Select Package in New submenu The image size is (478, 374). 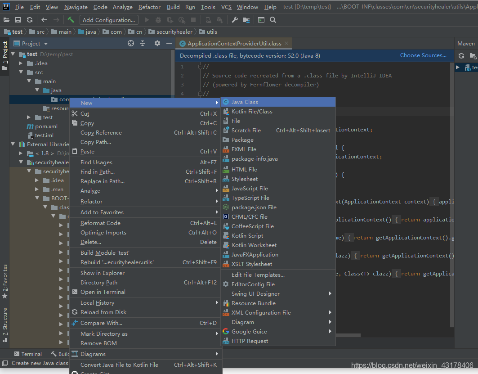(x=278, y=140)
